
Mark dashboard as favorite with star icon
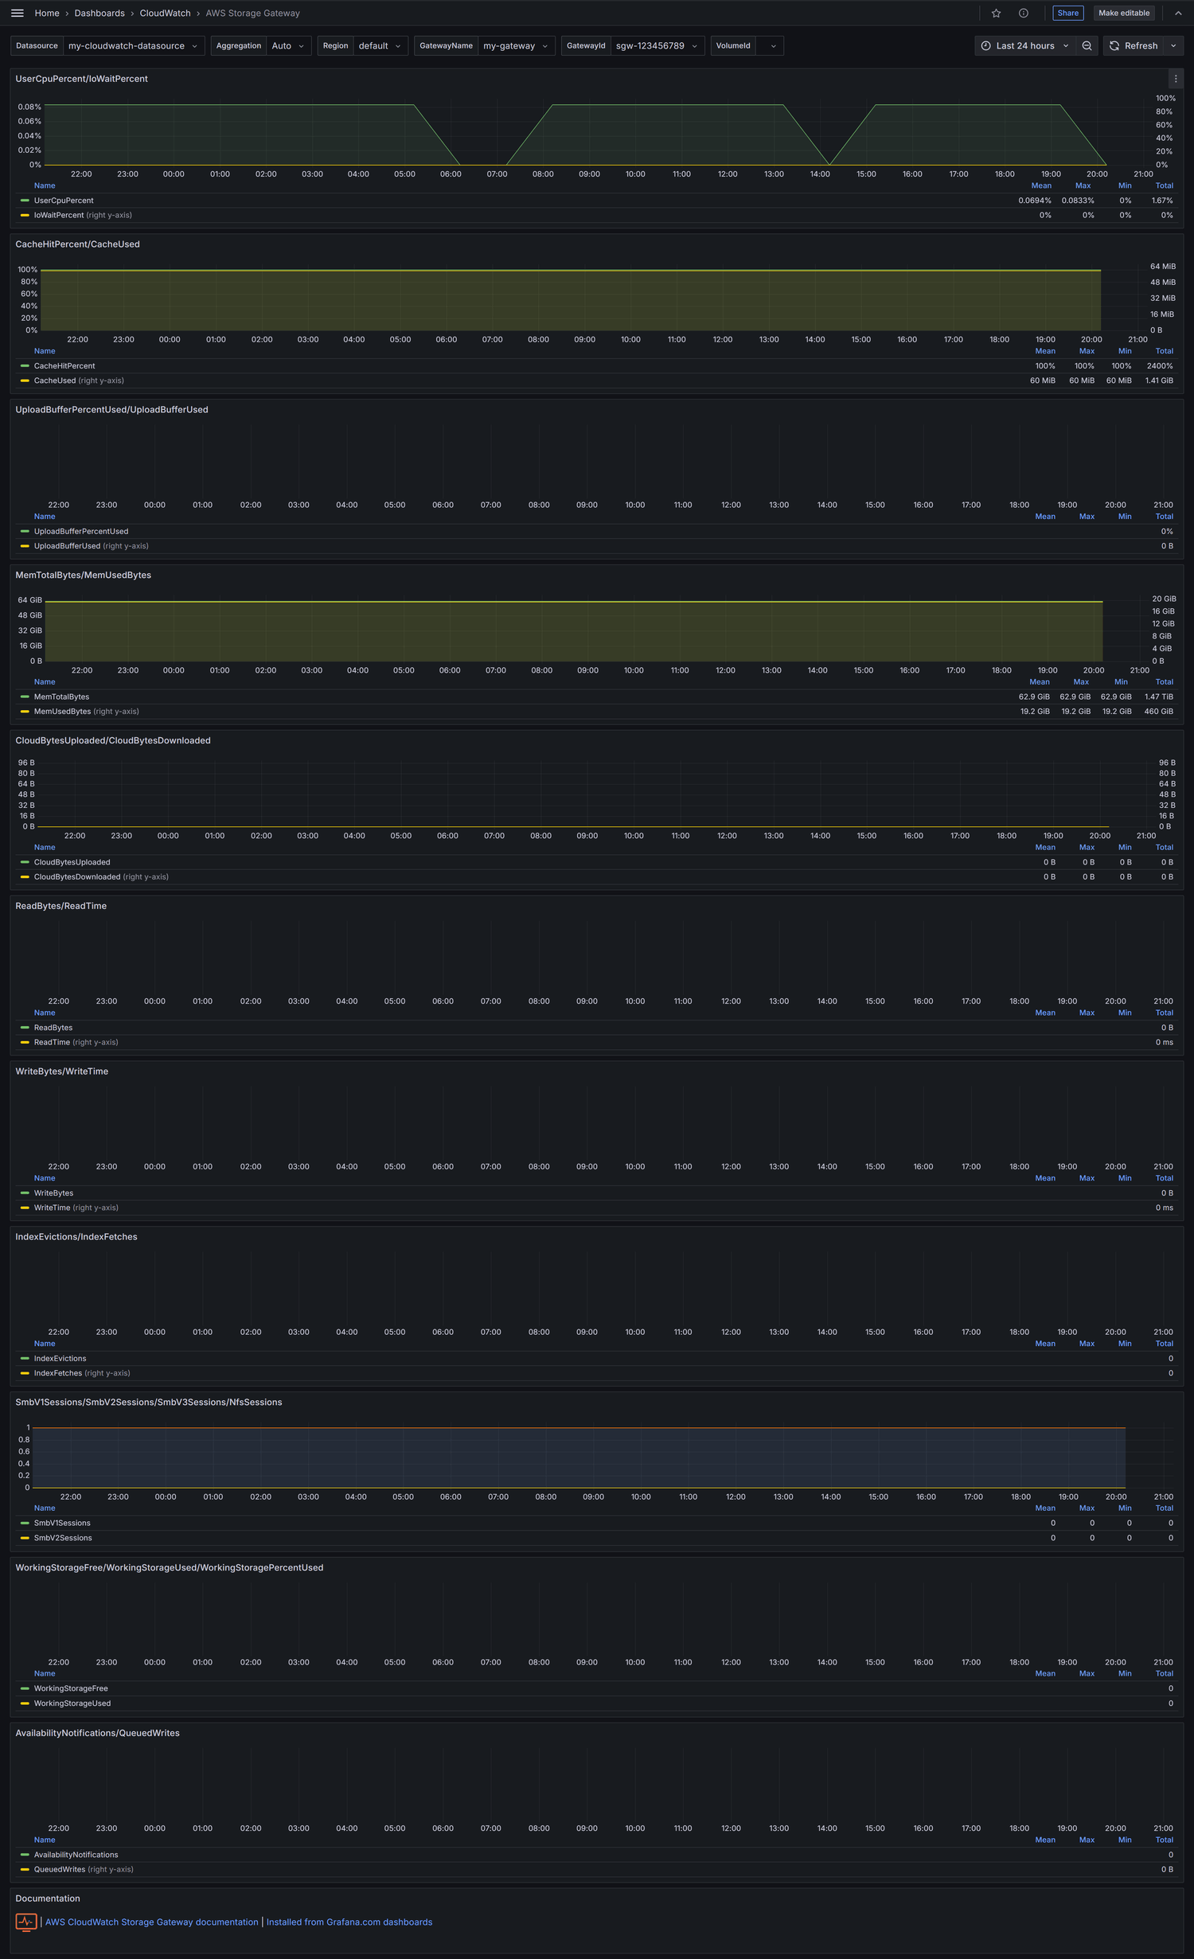pos(996,14)
